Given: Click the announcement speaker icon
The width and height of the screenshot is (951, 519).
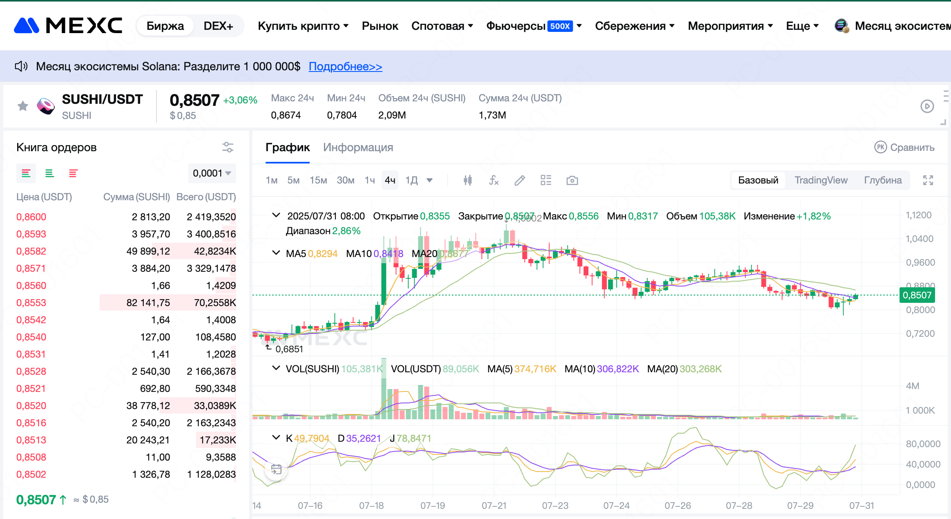Looking at the screenshot, I should tap(21, 66).
